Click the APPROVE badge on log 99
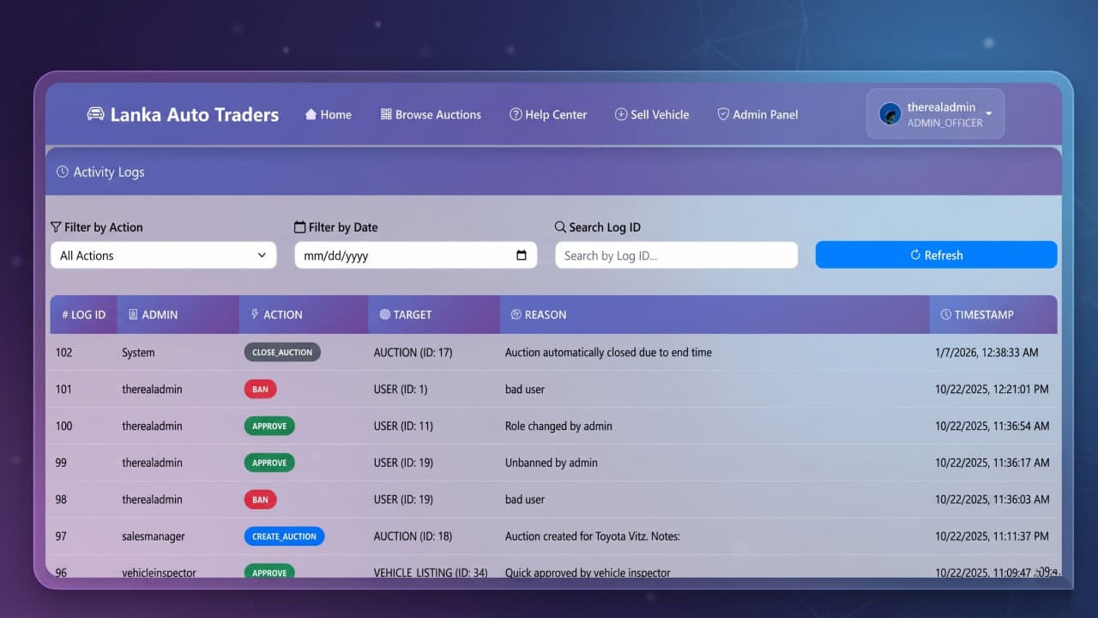Viewport: 1098px width, 618px height. point(269,463)
